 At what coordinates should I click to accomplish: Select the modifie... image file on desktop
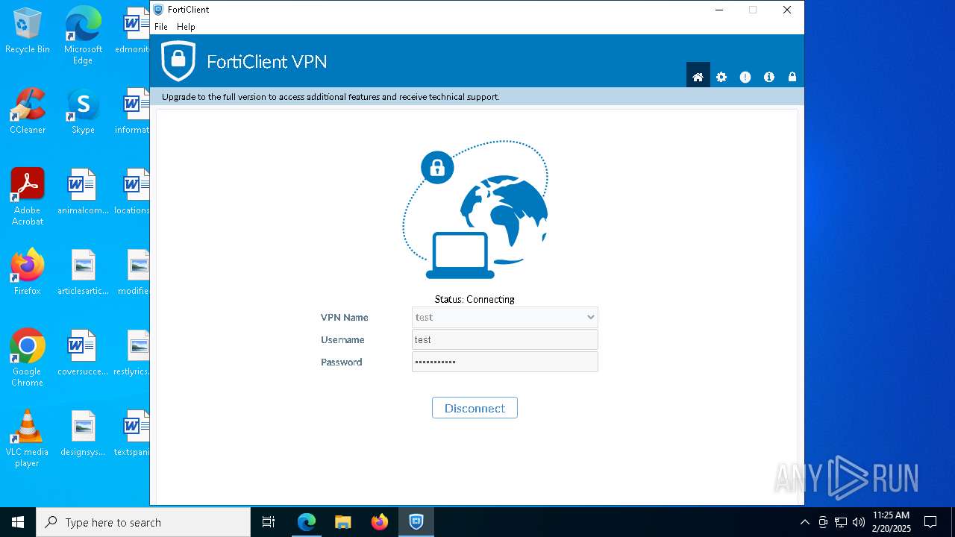133,273
